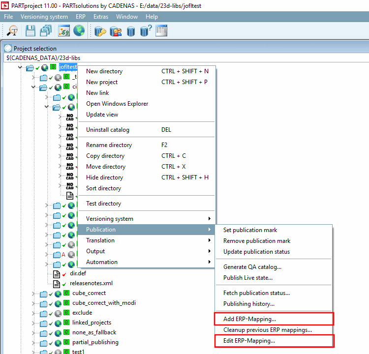
Task: Collapse the jofltest root node
Action: tap(20, 68)
